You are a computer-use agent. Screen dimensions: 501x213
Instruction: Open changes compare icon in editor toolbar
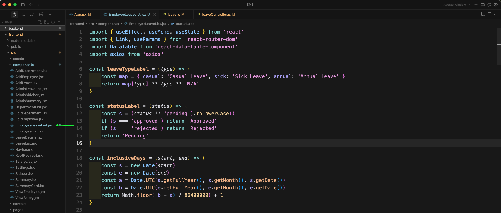pyautogui.click(x=483, y=14)
